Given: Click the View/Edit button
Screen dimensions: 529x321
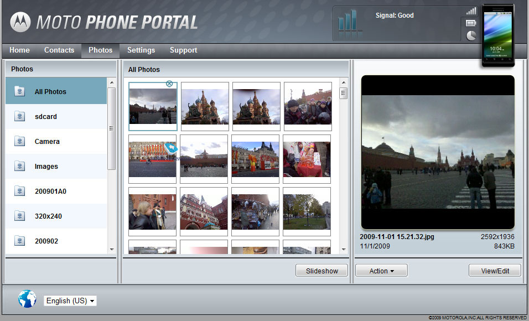Looking at the screenshot, I should click(495, 271).
